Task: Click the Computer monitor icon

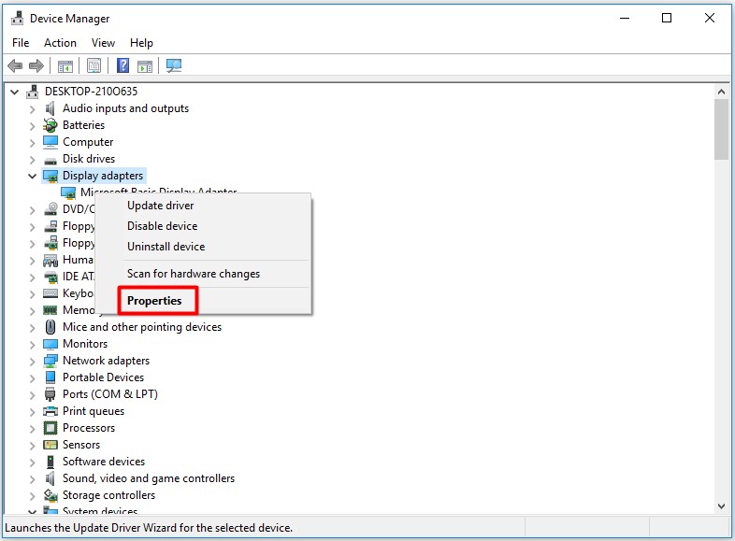Action: click(50, 142)
